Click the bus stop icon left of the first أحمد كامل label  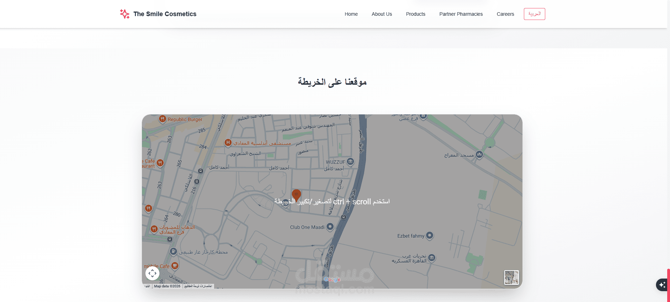point(201,171)
